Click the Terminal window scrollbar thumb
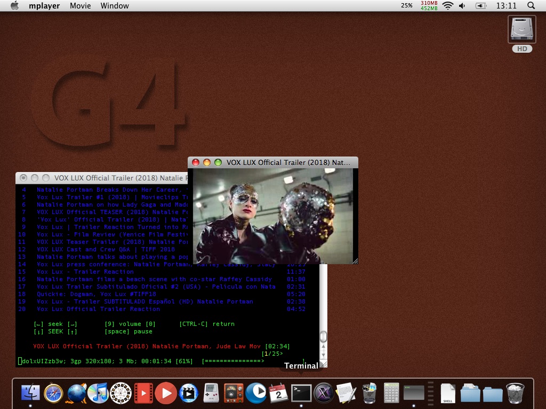This screenshot has height=409, width=546. pyautogui.click(x=324, y=337)
